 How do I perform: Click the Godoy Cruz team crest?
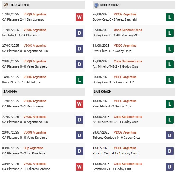tap(96, 5)
